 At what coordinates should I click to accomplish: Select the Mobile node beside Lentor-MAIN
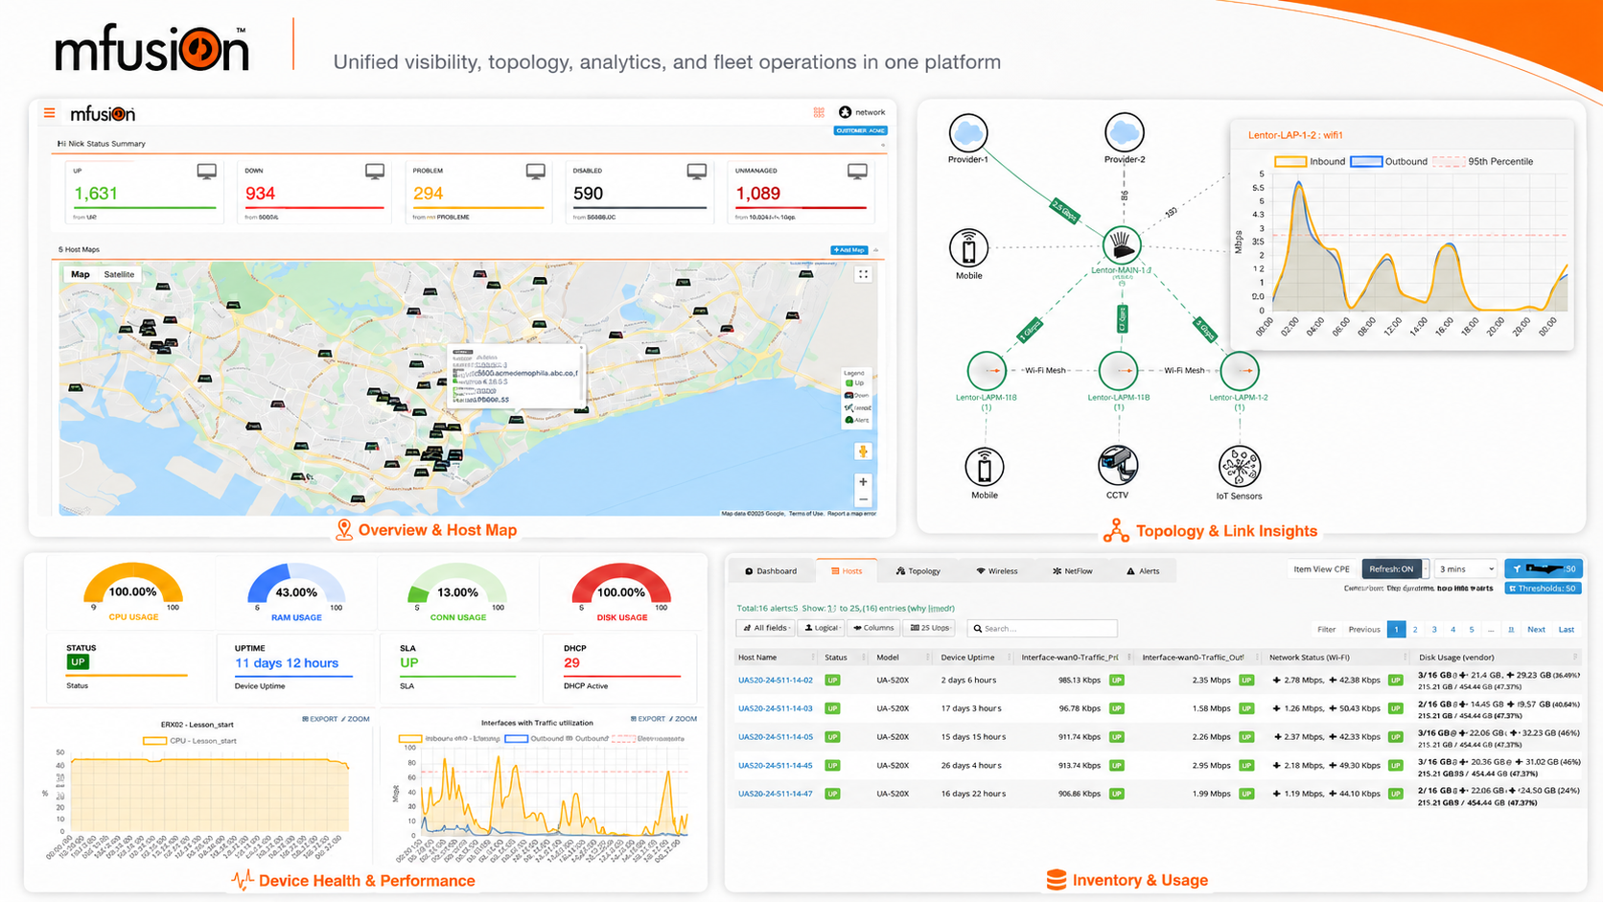pos(968,248)
